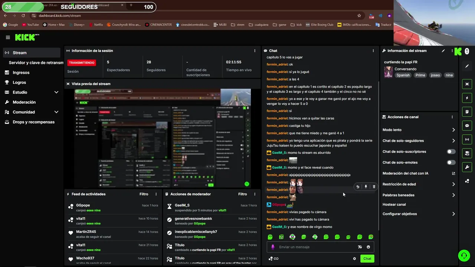475x267 pixels.
Task: Open a new browser tab
Action: coord(131,5)
